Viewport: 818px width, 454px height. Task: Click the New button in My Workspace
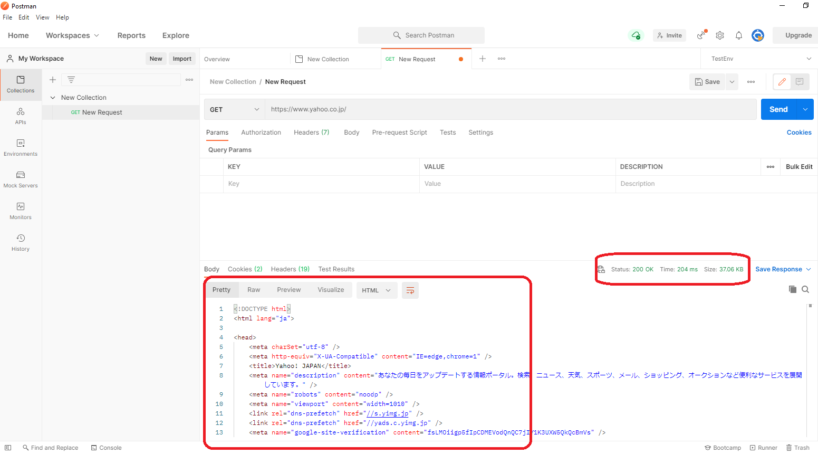pyautogui.click(x=156, y=59)
